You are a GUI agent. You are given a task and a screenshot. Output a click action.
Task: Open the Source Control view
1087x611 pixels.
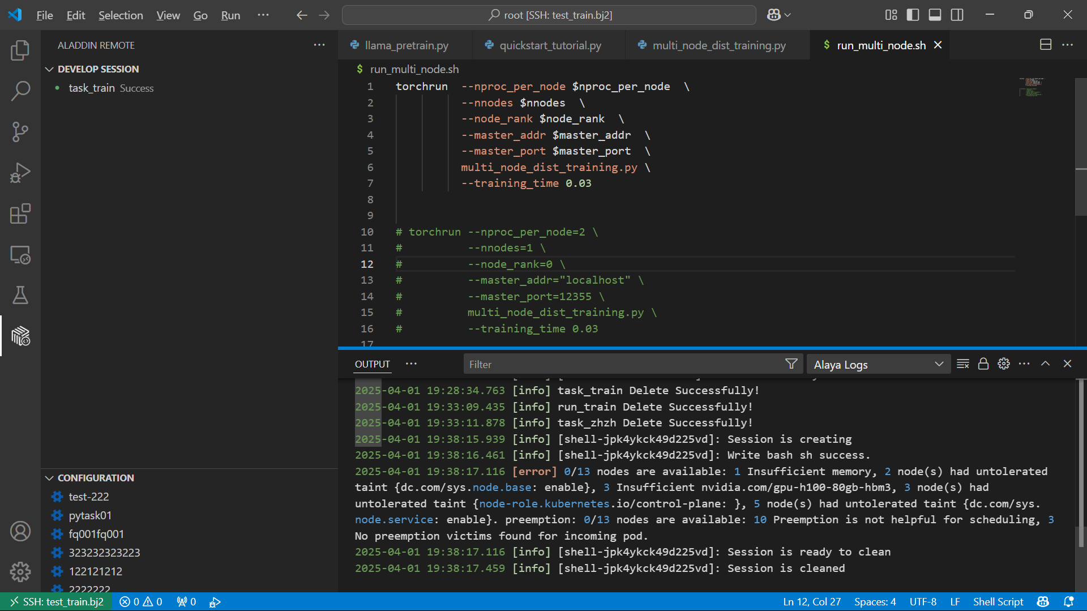(20, 132)
